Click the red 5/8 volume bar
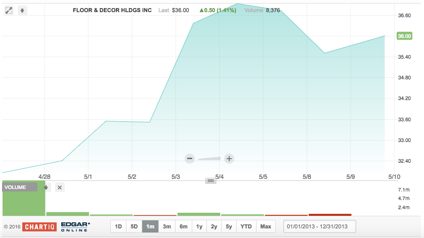Image resolution: width=424 pixels, height=238 pixels. coord(330,215)
